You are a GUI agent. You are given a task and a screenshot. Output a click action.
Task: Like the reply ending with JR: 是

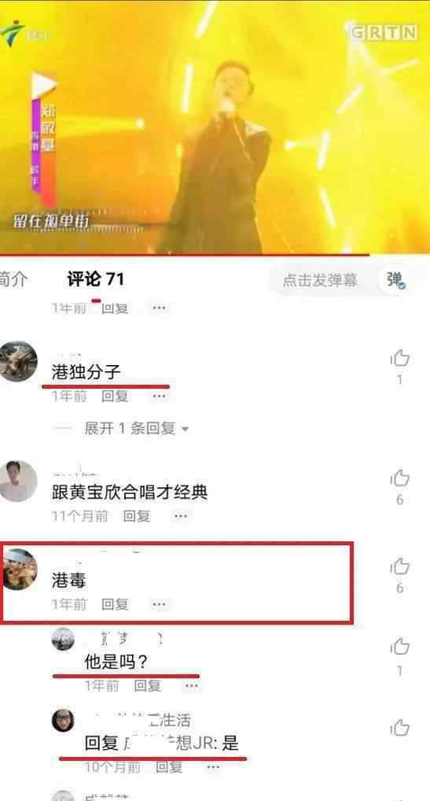400,728
